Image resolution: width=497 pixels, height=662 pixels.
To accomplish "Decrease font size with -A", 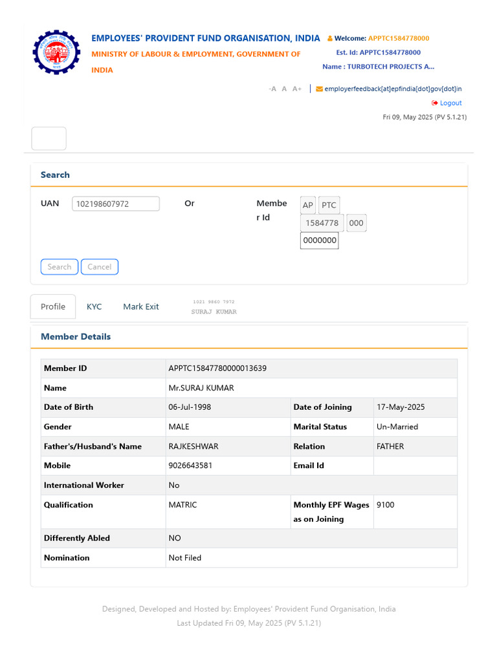I will pyautogui.click(x=272, y=89).
